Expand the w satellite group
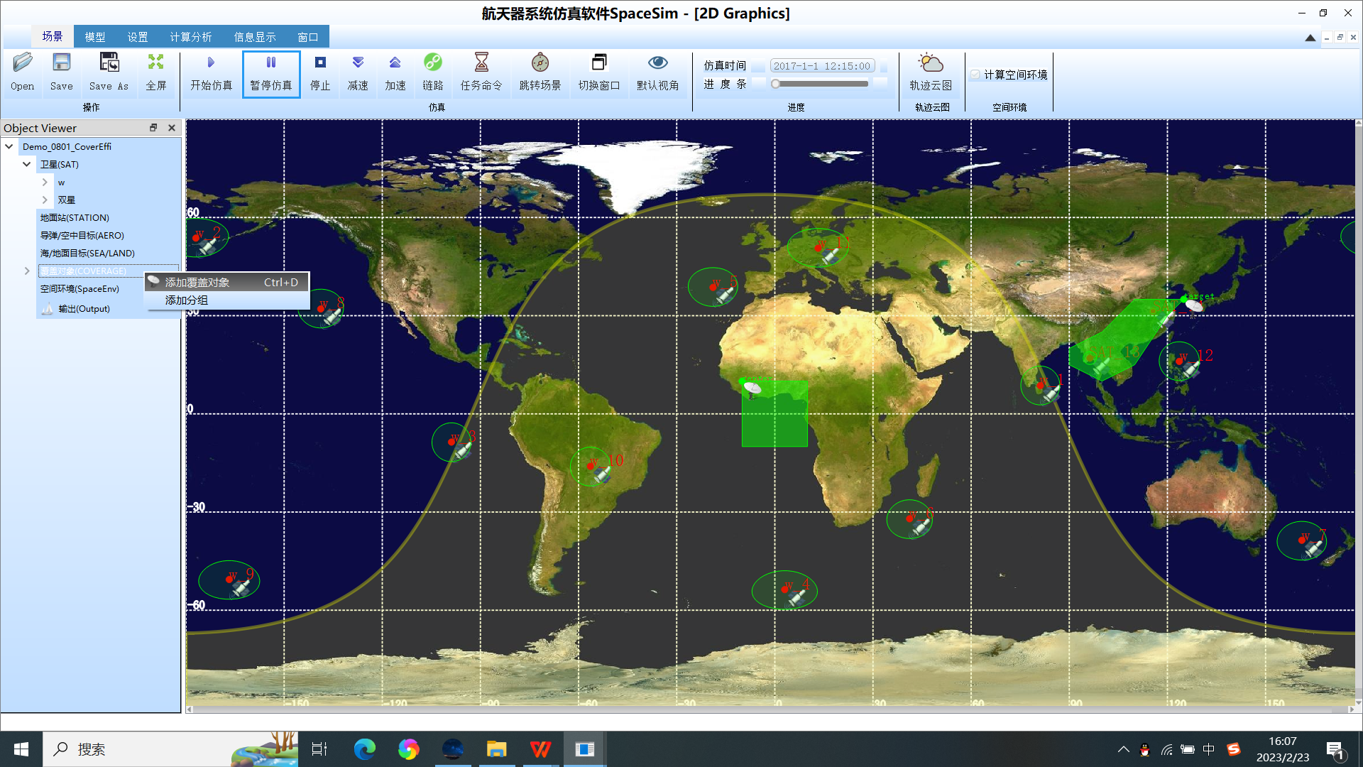Viewport: 1363px width, 767px height. pos(45,182)
